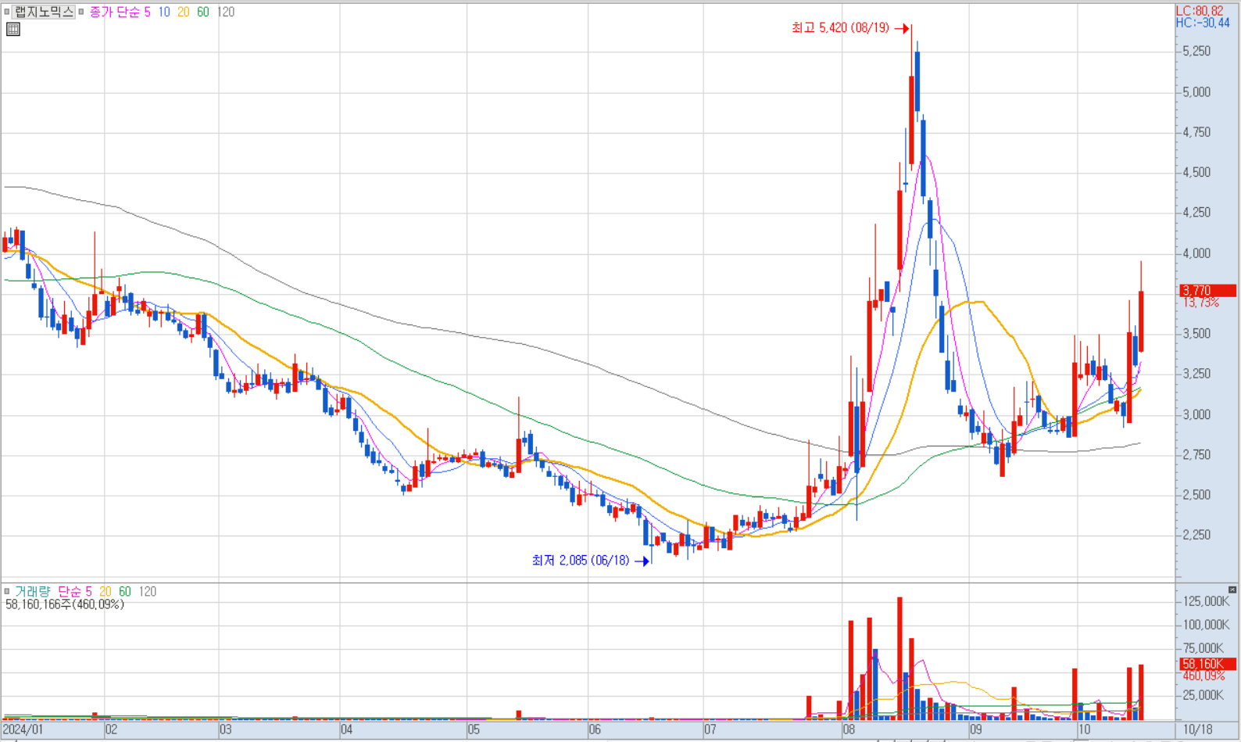Click the 460.09% volume ratio on axis
The image size is (1241, 742).
click(1203, 676)
